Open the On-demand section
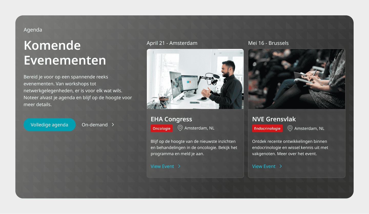Image resolution: width=369 pixels, height=214 pixels. [94, 125]
